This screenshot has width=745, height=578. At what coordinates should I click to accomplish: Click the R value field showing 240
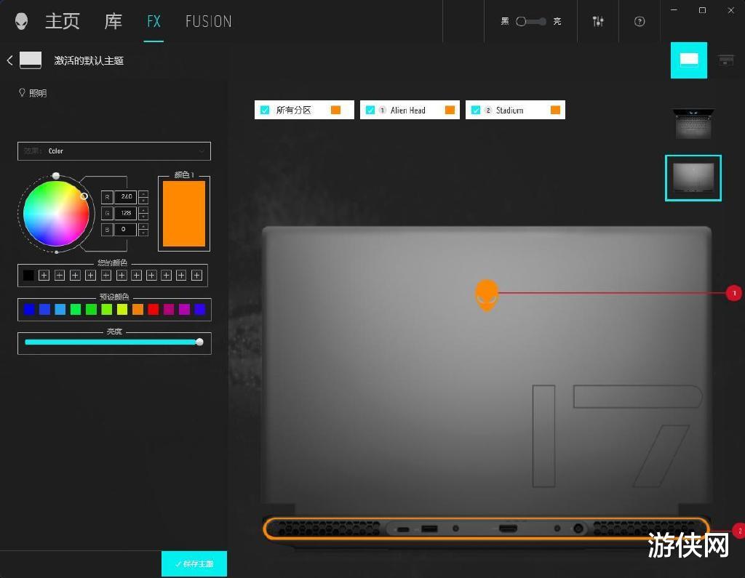[x=125, y=196]
